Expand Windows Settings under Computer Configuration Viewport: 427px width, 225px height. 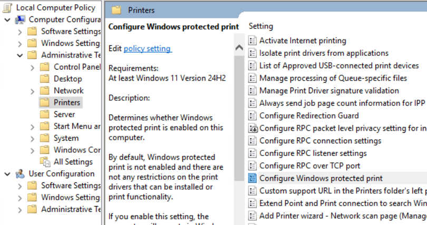20,44
